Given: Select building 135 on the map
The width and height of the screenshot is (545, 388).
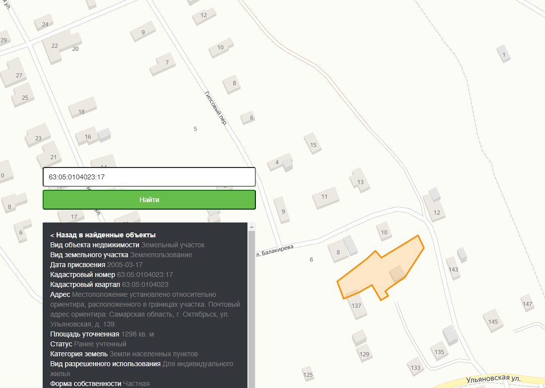Looking at the screenshot, I should pos(439,351).
